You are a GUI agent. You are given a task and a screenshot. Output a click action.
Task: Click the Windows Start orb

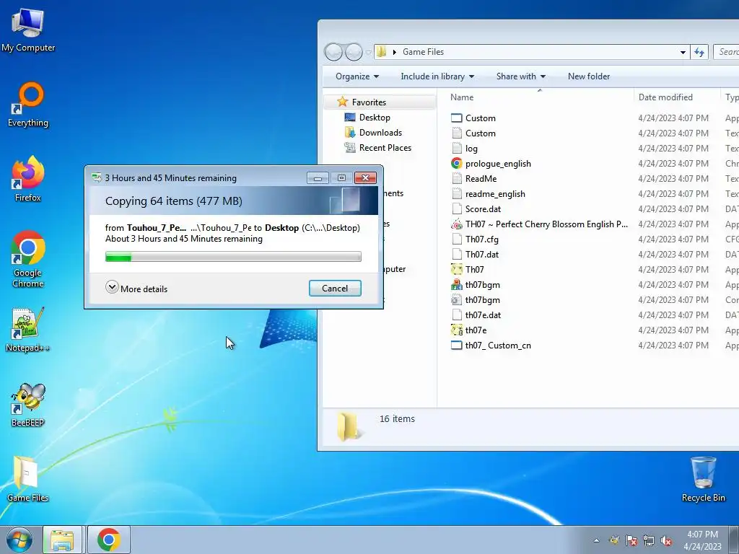click(x=19, y=540)
